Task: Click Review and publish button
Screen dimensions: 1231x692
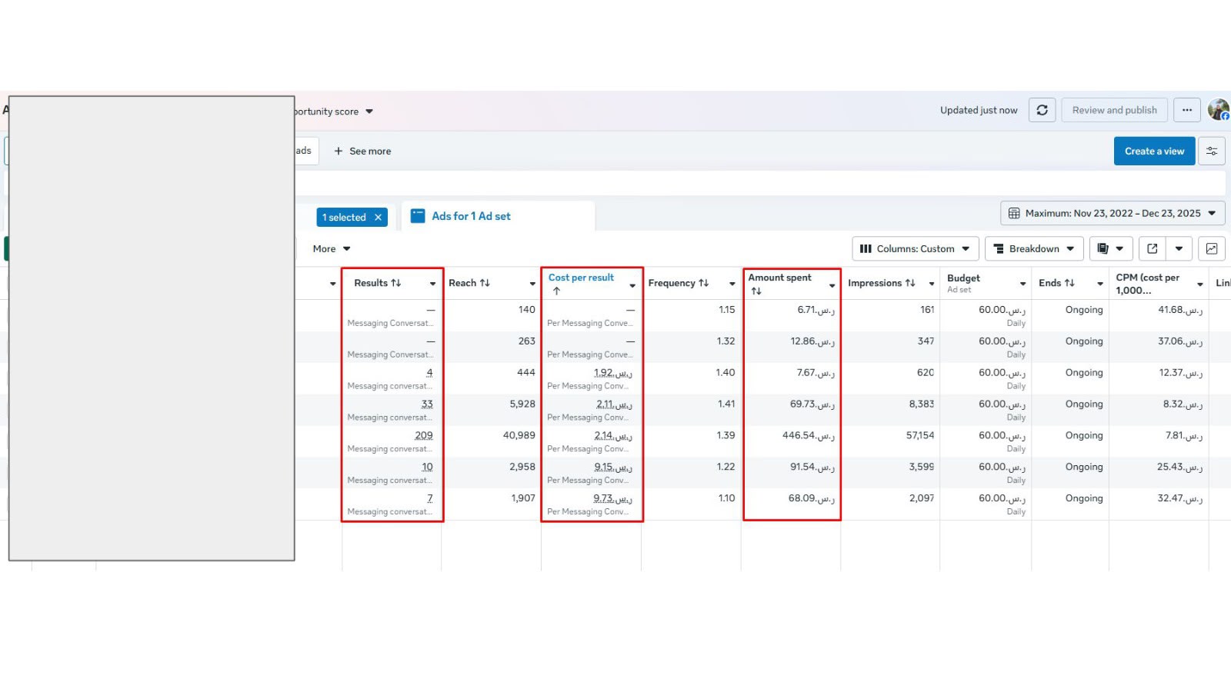Action: [x=1114, y=110]
